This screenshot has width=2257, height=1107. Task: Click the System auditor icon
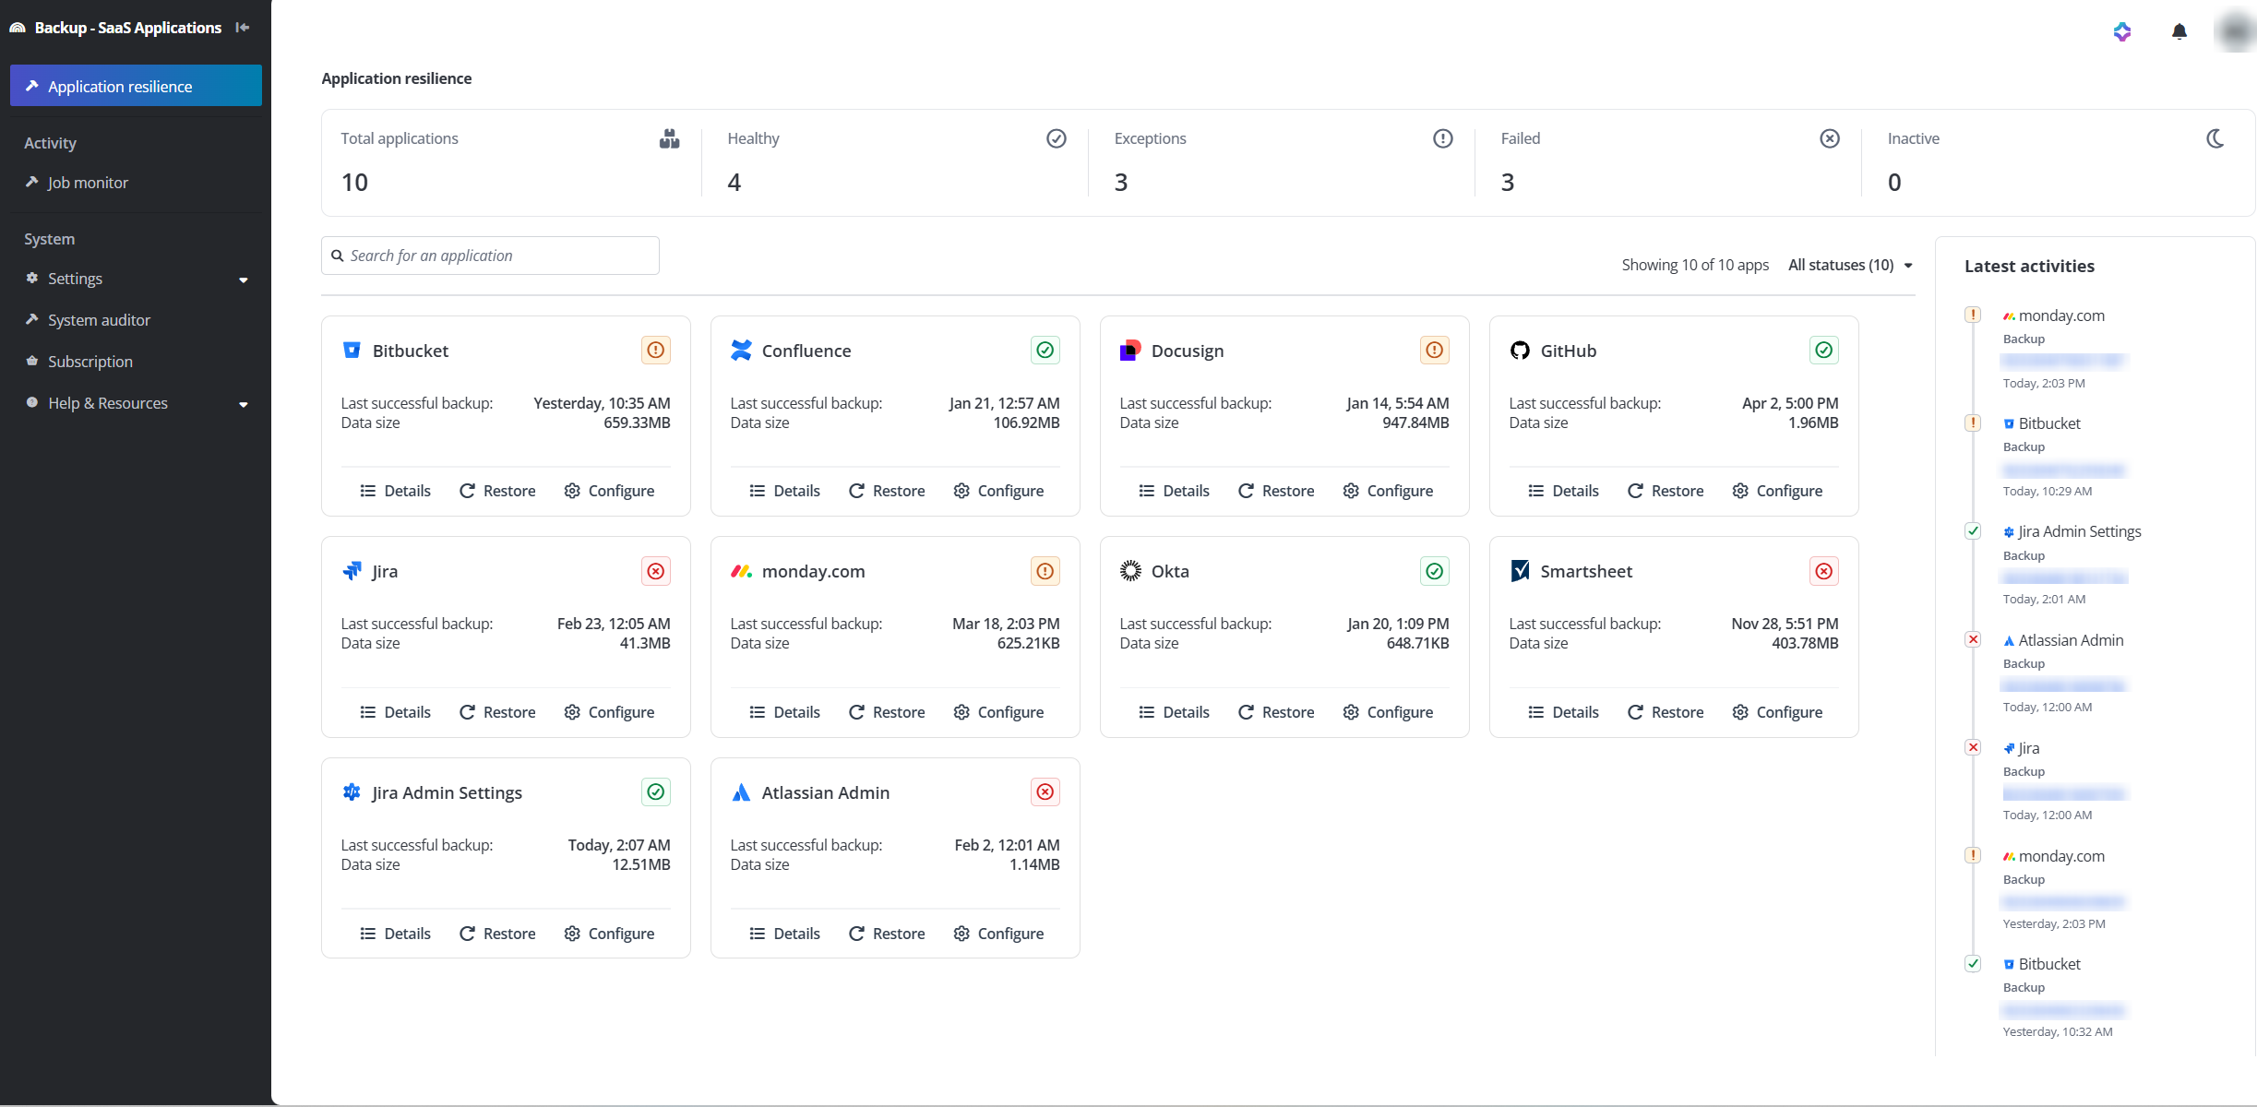31,319
